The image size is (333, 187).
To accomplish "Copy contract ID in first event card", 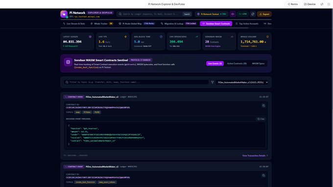I will point(263,105).
